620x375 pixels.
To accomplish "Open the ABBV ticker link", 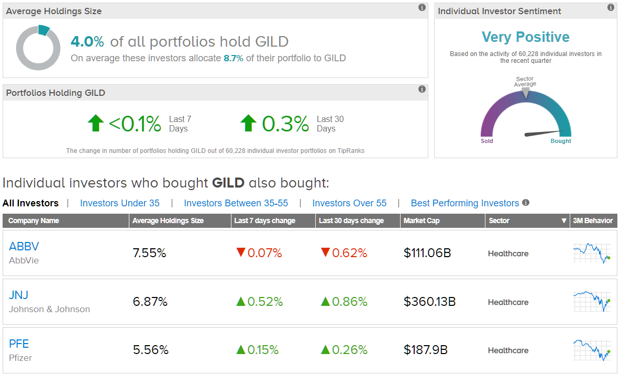I will tap(24, 246).
